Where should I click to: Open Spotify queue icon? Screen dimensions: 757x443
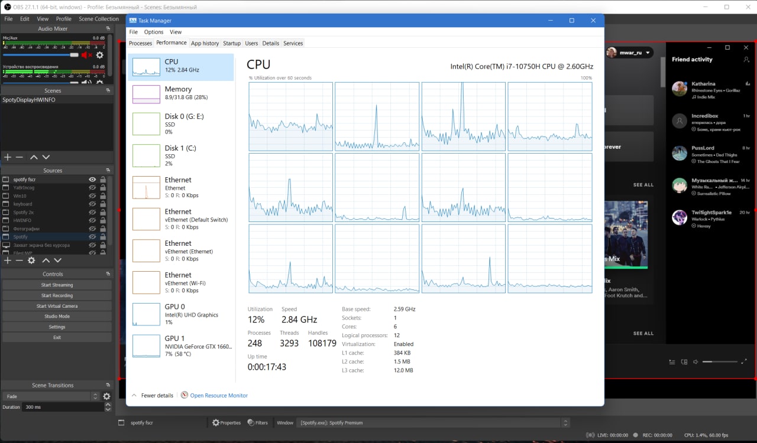pos(672,362)
